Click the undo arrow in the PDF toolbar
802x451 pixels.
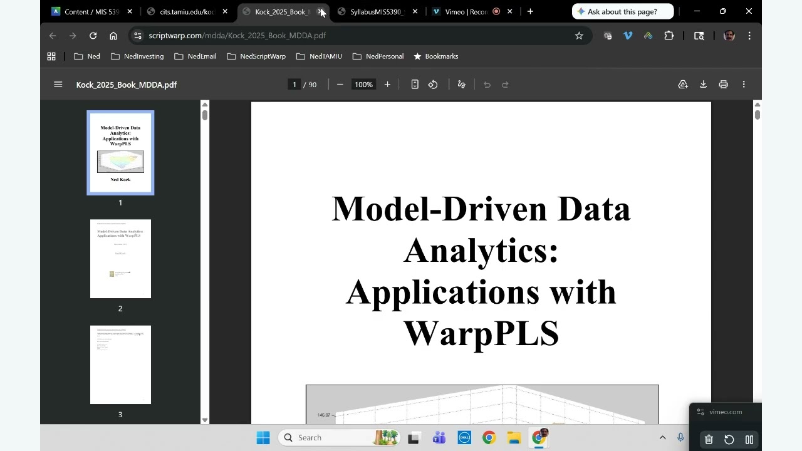point(487,85)
